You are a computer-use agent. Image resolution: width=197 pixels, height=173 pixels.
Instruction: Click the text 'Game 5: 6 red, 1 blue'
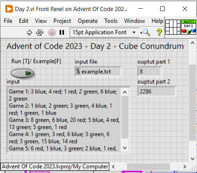coord(36,148)
